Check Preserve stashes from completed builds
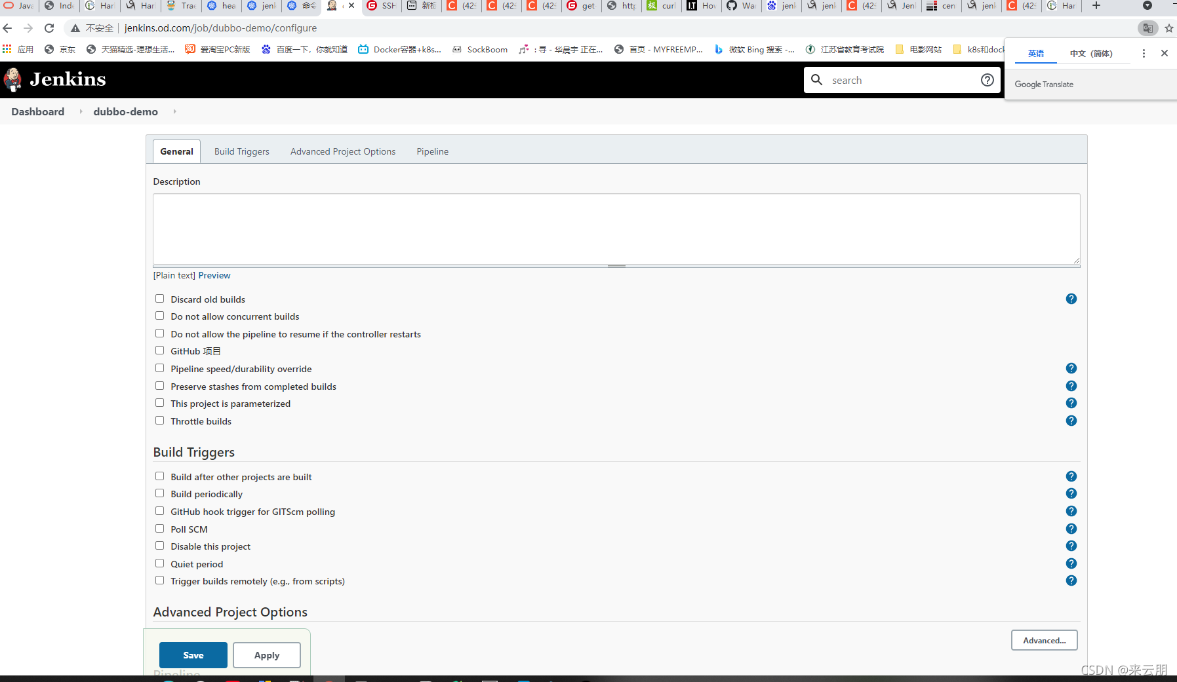Image resolution: width=1177 pixels, height=682 pixels. coord(159,386)
